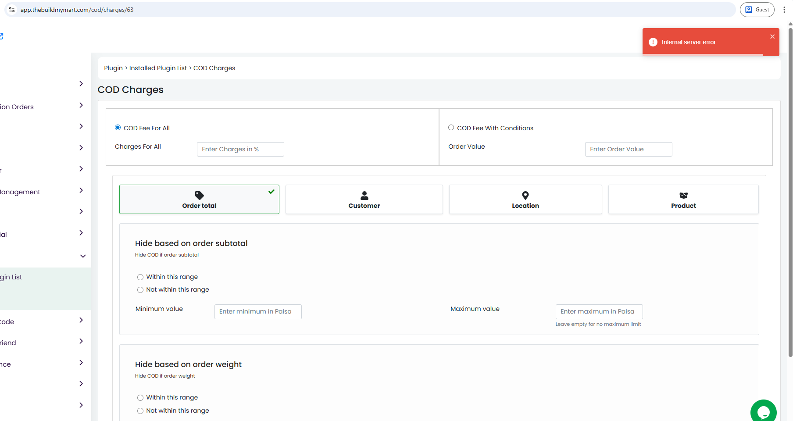Open the external link icon at top left
This screenshot has height=421, width=793.
pos(1,36)
